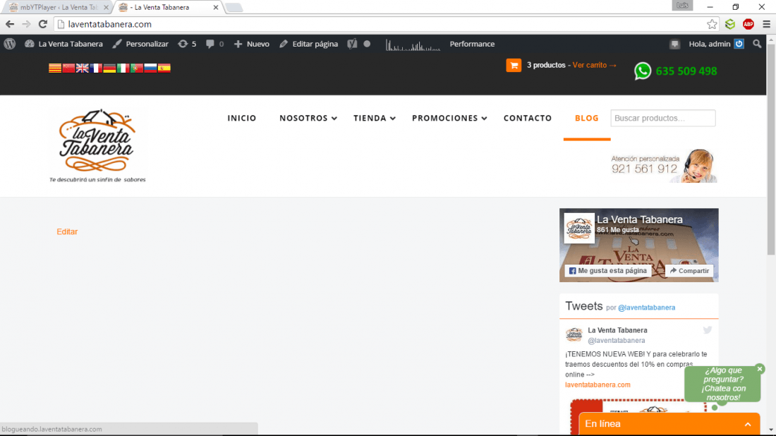
Task: Close the chat prompt bubble
Action: coord(760,369)
